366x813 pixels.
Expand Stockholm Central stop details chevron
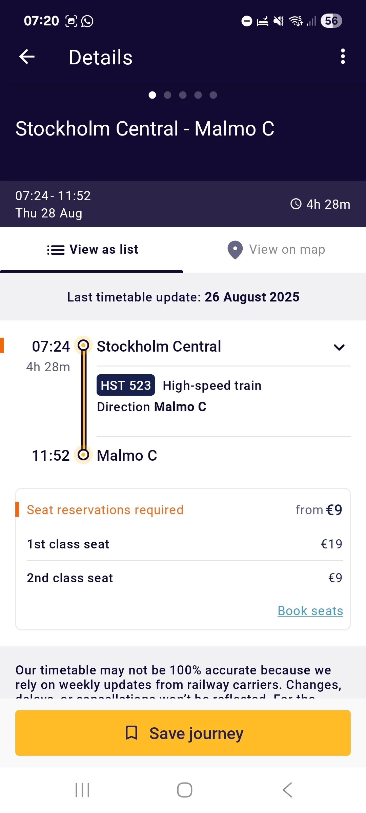339,347
